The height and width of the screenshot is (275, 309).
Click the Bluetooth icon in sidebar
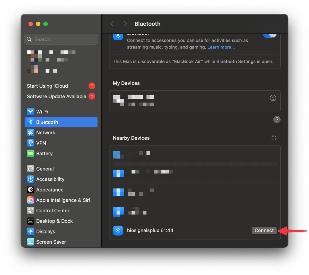[30, 122]
